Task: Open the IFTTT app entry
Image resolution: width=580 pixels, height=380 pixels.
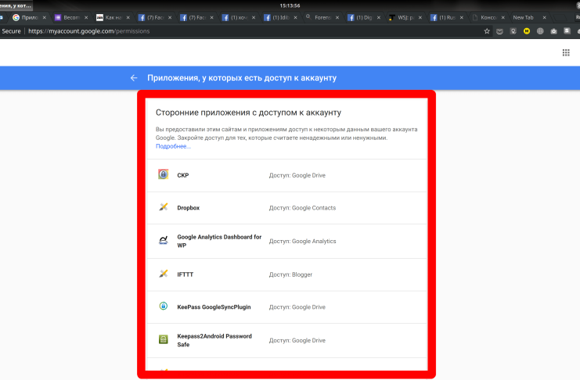Action: [x=286, y=274]
